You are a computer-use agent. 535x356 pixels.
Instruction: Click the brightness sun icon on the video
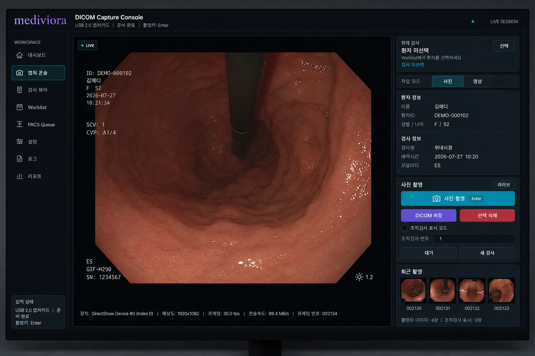[x=359, y=277]
